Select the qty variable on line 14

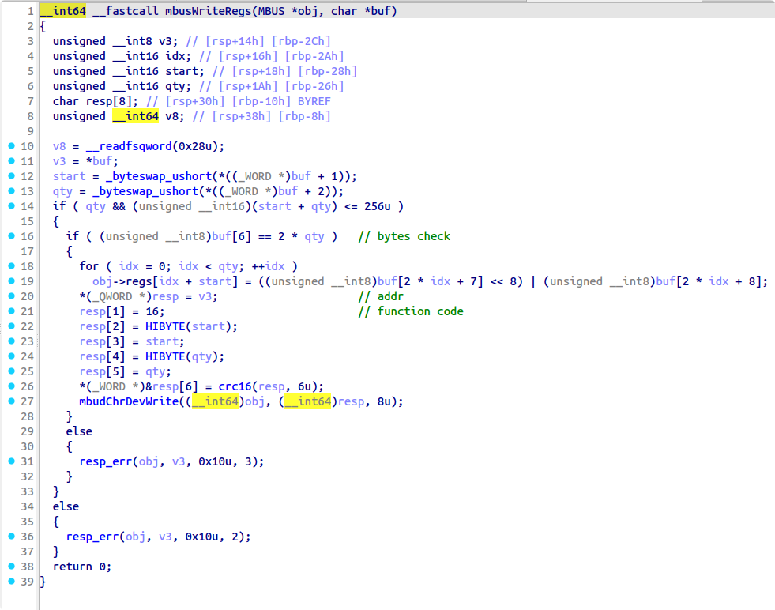coord(95,205)
